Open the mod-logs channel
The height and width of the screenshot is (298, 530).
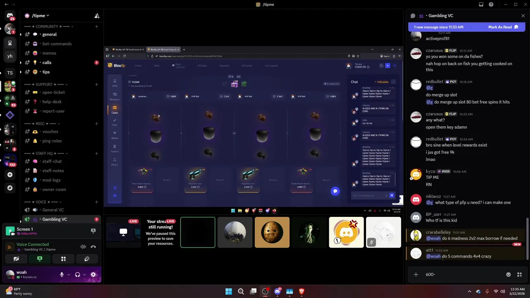pos(61,180)
